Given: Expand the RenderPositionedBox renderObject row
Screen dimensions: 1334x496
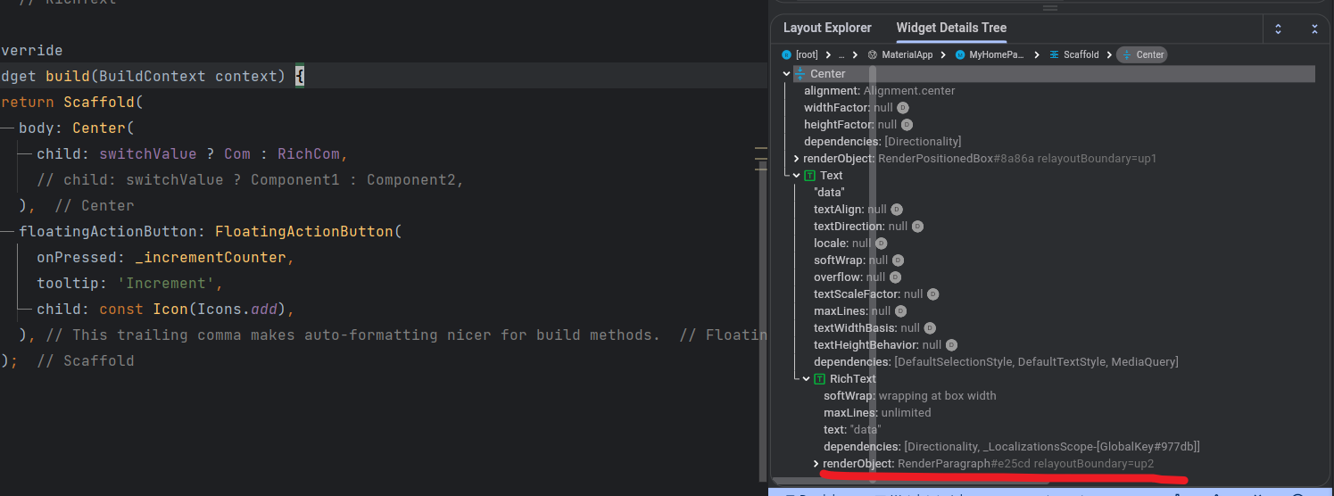Looking at the screenshot, I should (796, 159).
